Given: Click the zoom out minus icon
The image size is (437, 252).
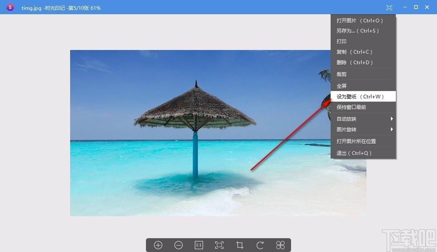Looking at the screenshot, I should (179, 245).
